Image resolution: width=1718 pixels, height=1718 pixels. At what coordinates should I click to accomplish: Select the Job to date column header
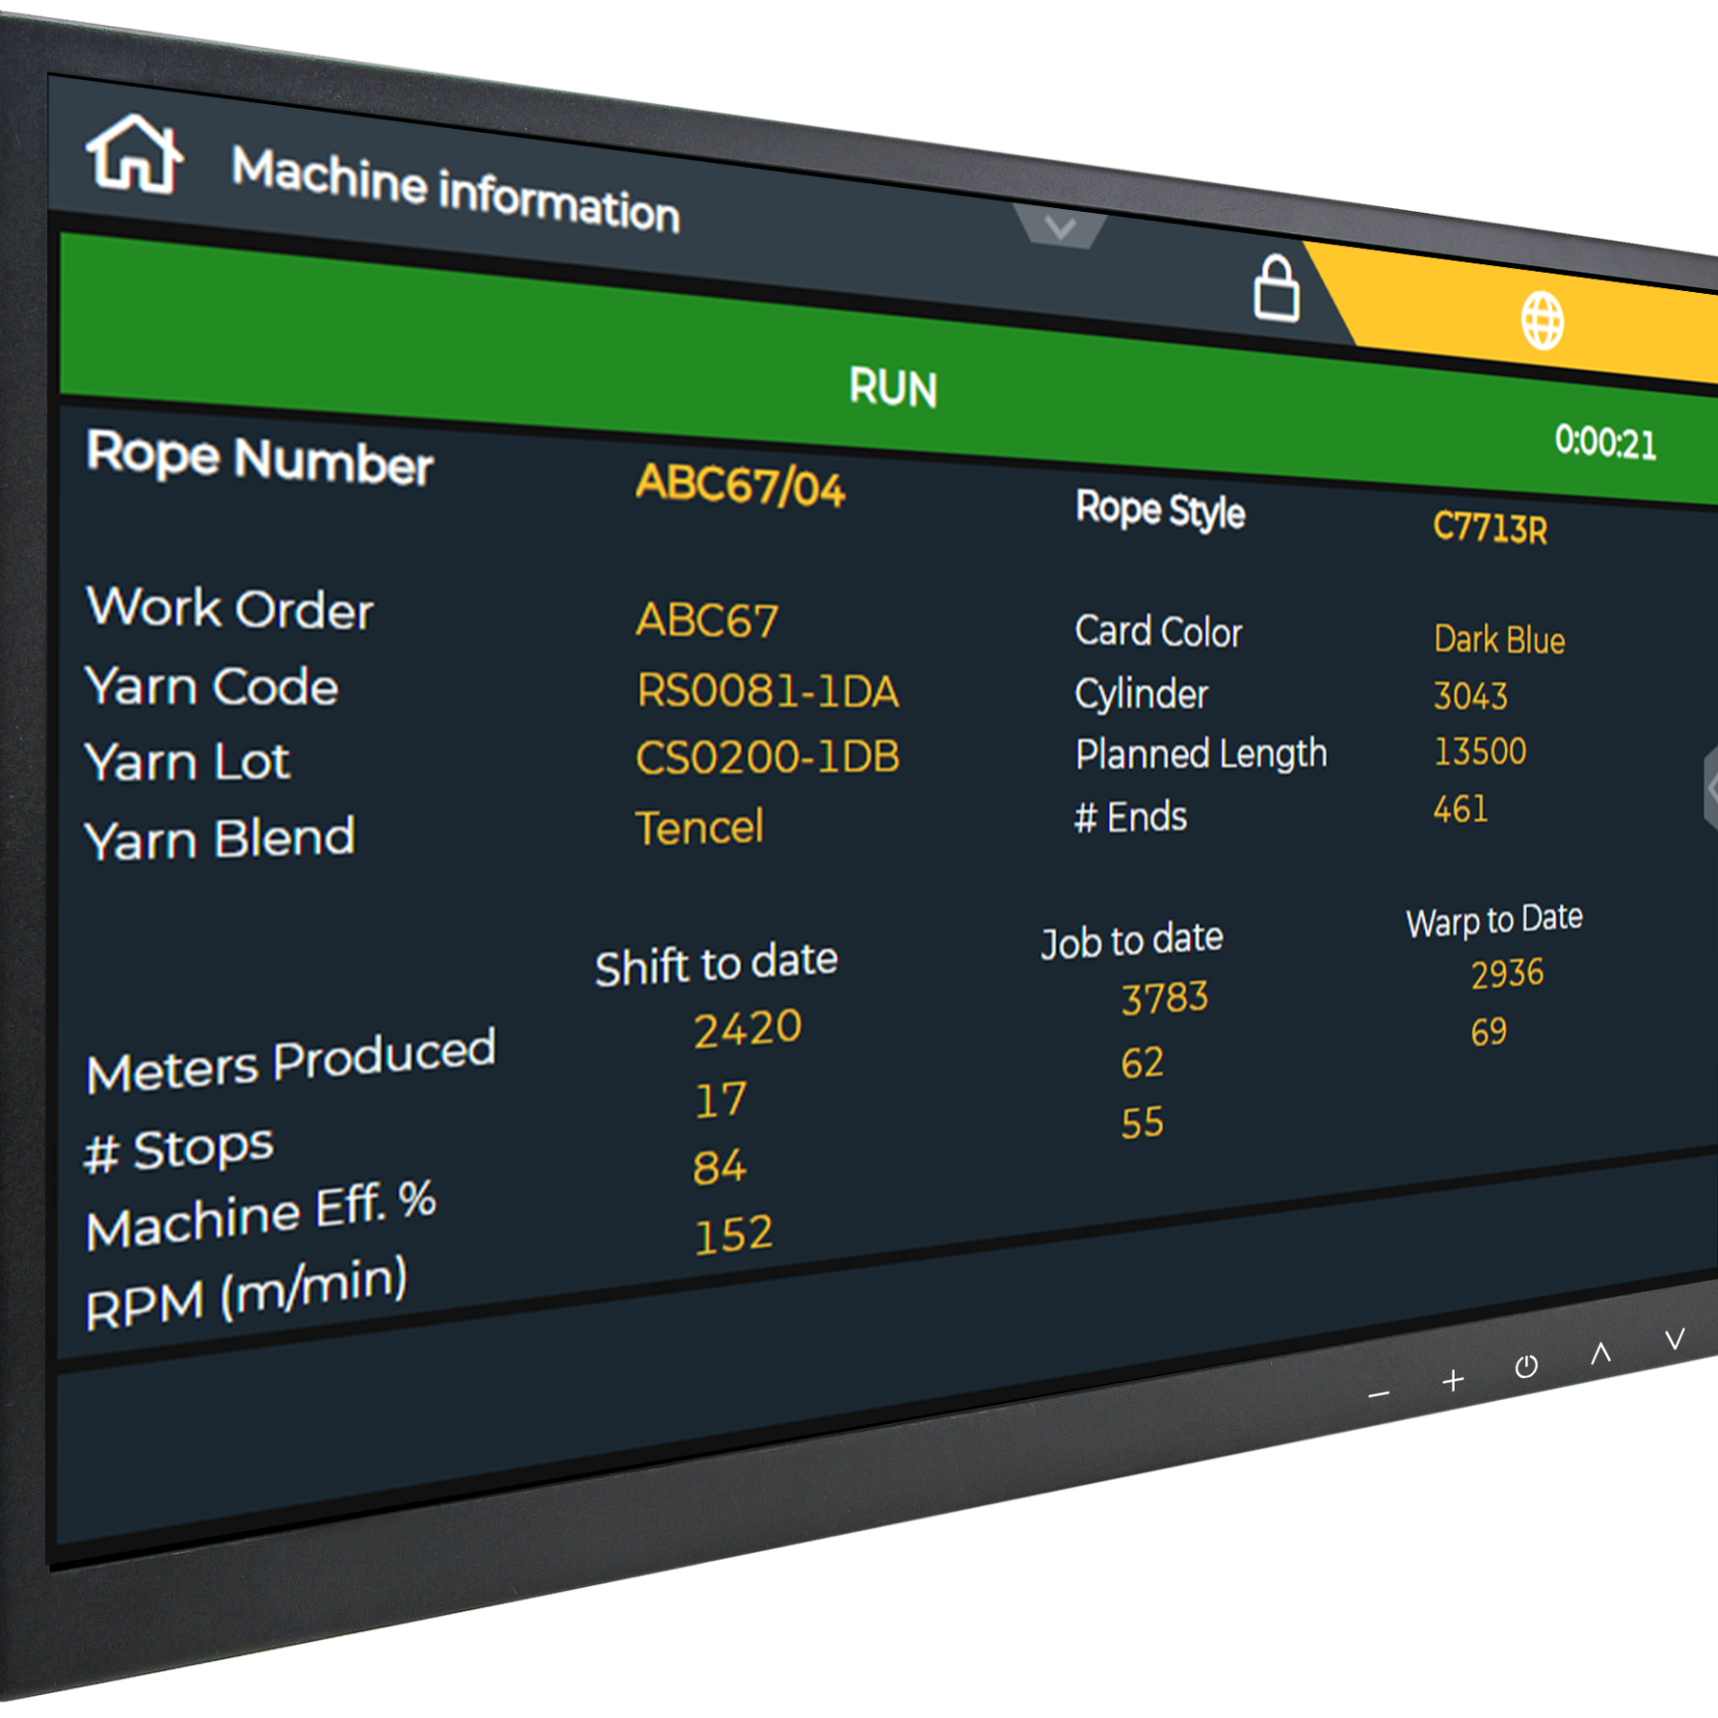pos(1131,940)
